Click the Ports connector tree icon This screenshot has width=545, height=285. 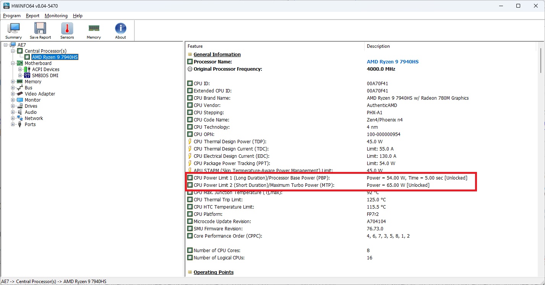[x=20, y=125]
